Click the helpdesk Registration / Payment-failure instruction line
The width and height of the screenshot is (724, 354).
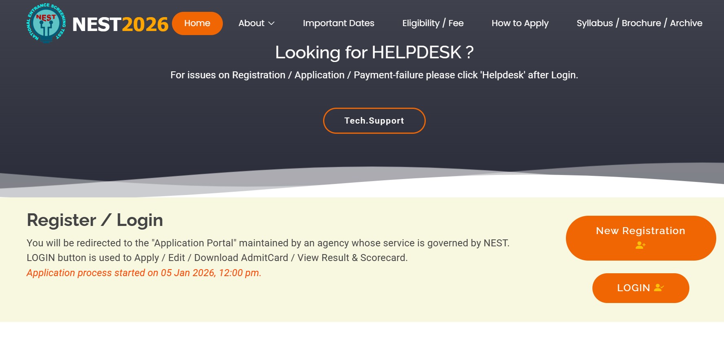[374, 75]
